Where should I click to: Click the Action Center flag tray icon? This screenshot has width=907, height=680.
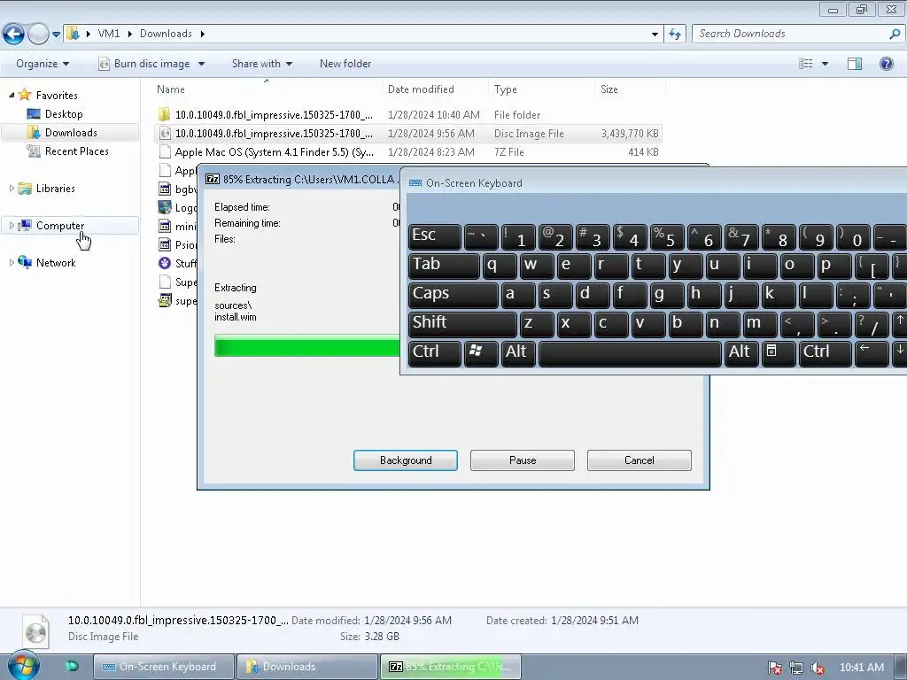pyautogui.click(x=775, y=668)
